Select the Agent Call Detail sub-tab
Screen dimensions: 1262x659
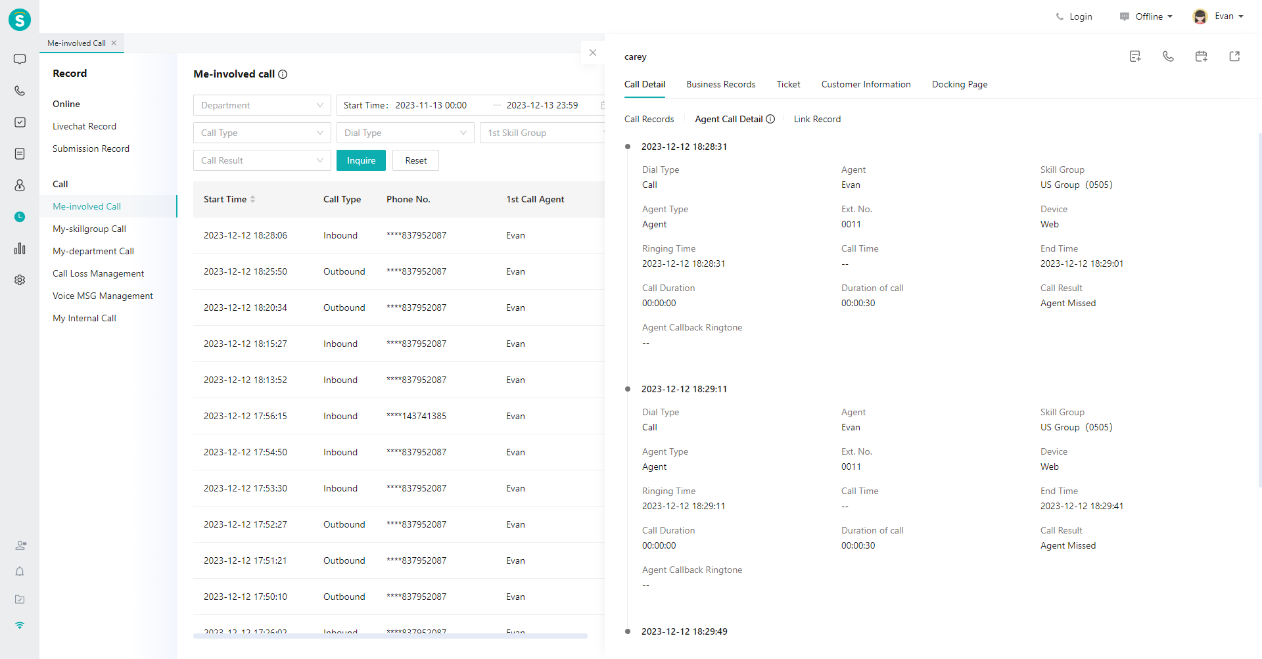pyautogui.click(x=729, y=119)
